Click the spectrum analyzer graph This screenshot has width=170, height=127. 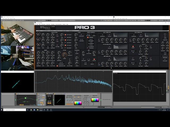point(74,82)
